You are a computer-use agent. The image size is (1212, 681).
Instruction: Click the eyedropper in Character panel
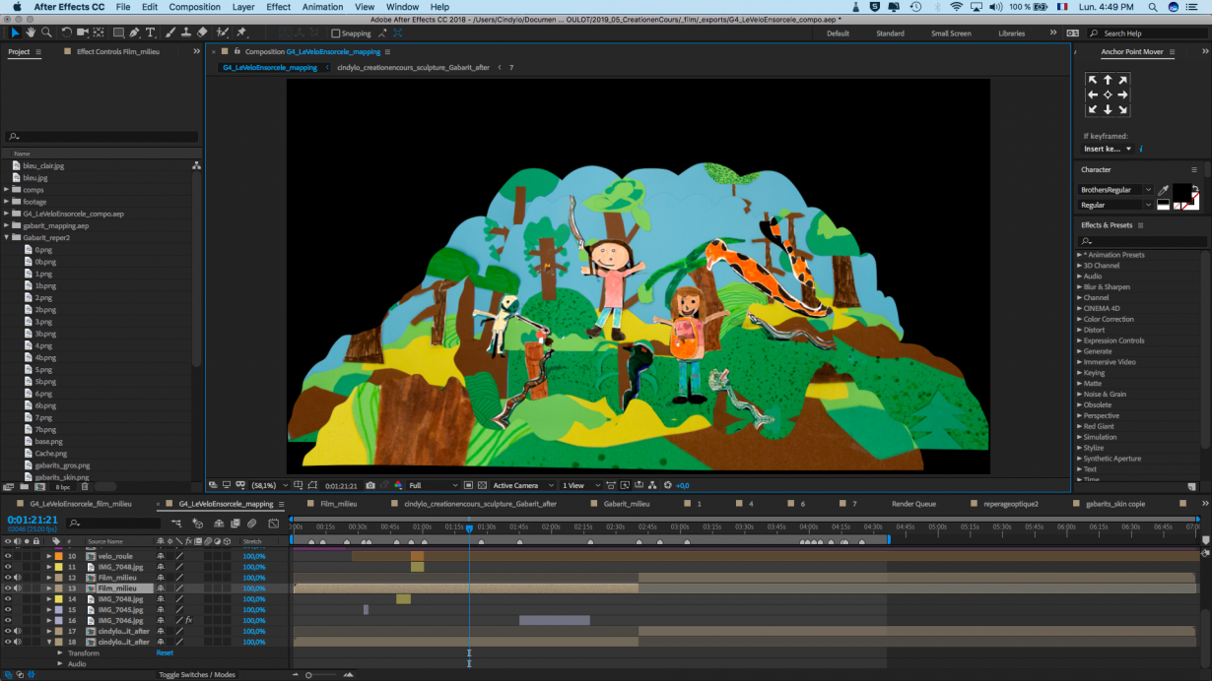1164,190
